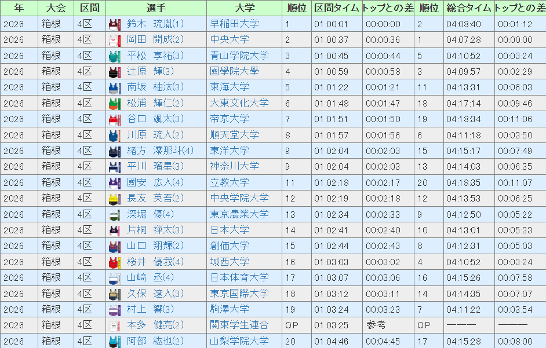Image resolution: width=546 pixels, height=348 pixels.
Task: Open the 関東学生連合 team link
Action: [x=239, y=325]
